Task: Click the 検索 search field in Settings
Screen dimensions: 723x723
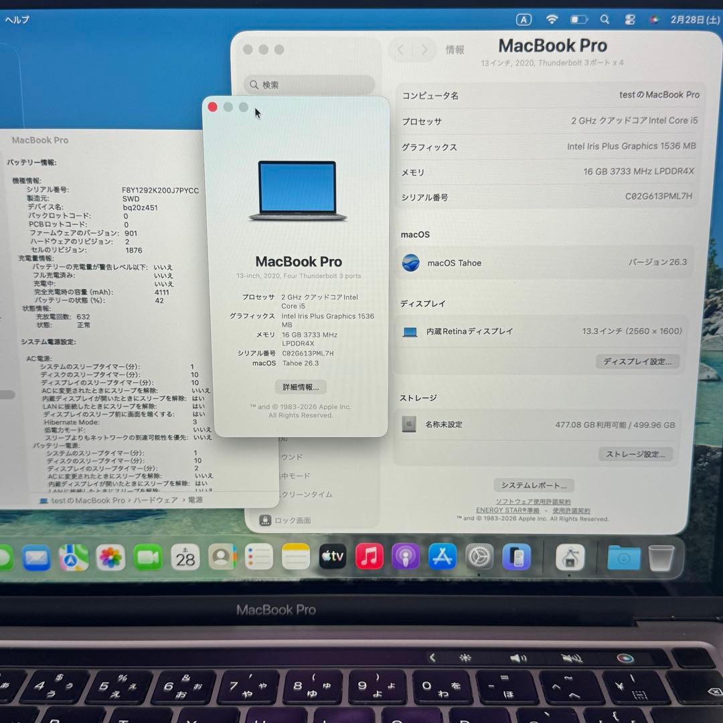Action: pyautogui.click(x=309, y=85)
